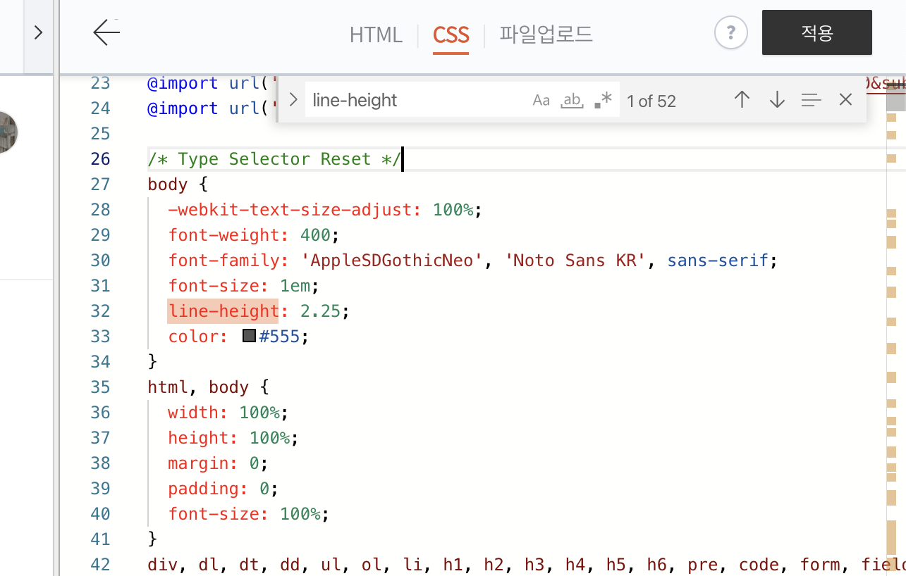This screenshot has height=576, width=906.
Task: Toggle match case in search
Action: tap(541, 100)
